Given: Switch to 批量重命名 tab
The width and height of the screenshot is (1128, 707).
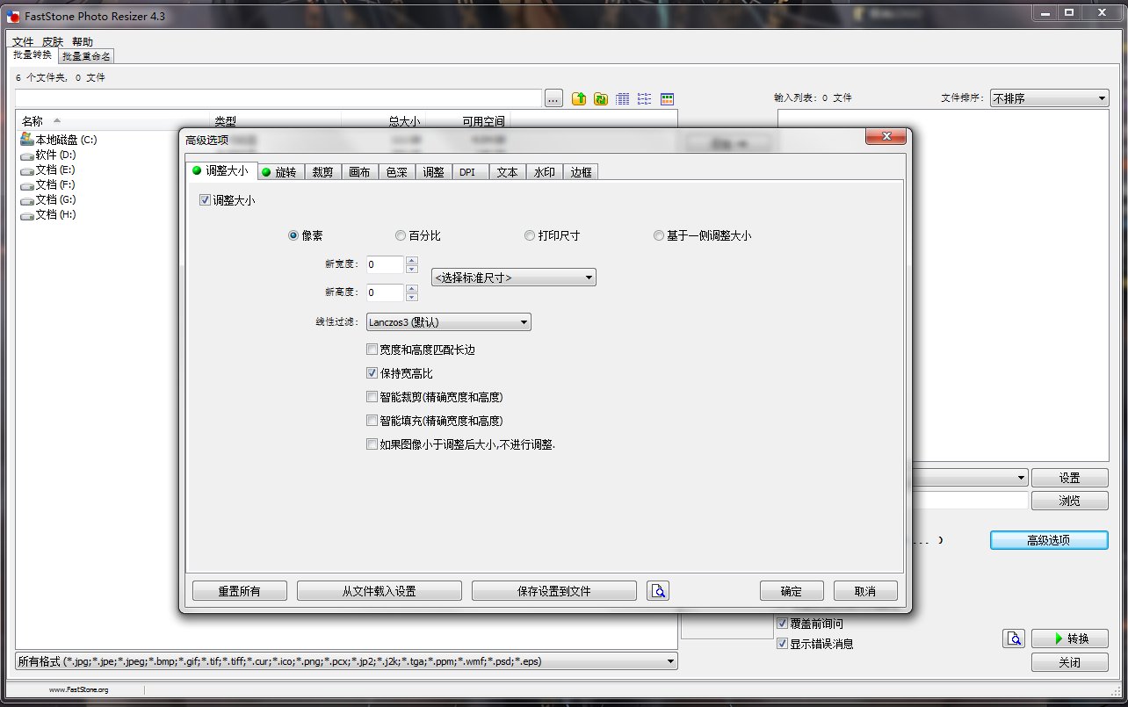Looking at the screenshot, I should coord(86,56).
